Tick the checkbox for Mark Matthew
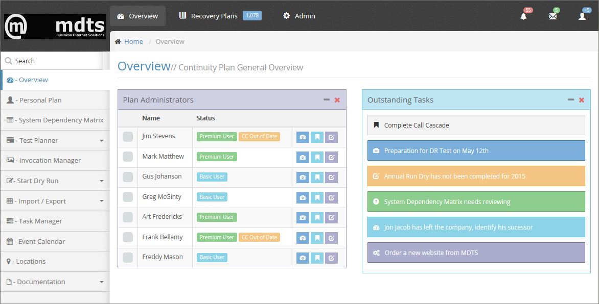This screenshot has width=599, height=304. click(x=128, y=157)
